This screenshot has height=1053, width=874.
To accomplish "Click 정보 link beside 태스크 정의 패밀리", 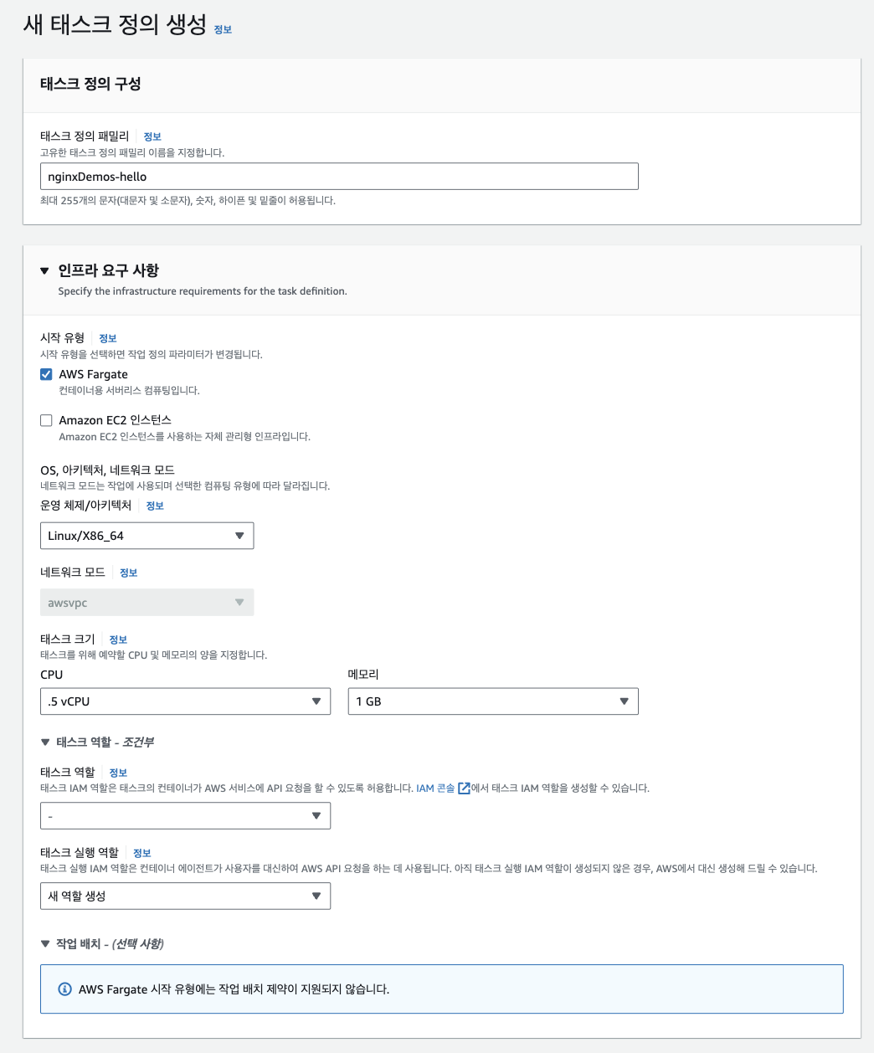I will (x=152, y=136).
